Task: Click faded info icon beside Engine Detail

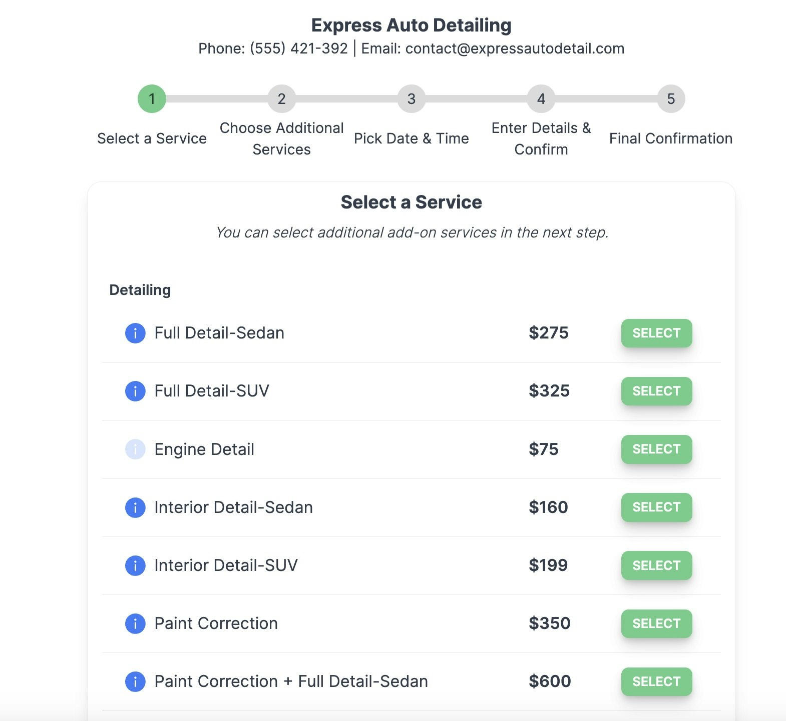Action: [135, 449]
